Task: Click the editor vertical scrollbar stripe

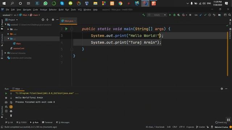Action: click(x=228, y=54)
